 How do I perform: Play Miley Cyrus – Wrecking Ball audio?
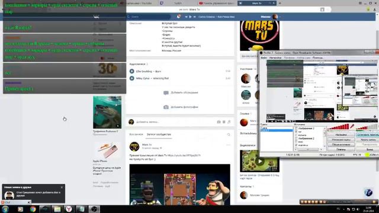click(x=131, y=78)
